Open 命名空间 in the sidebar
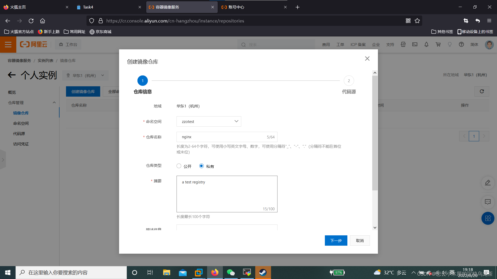497x279 pixels. (x=21, y=123)
